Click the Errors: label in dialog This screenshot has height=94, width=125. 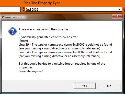tap(24, 41)
